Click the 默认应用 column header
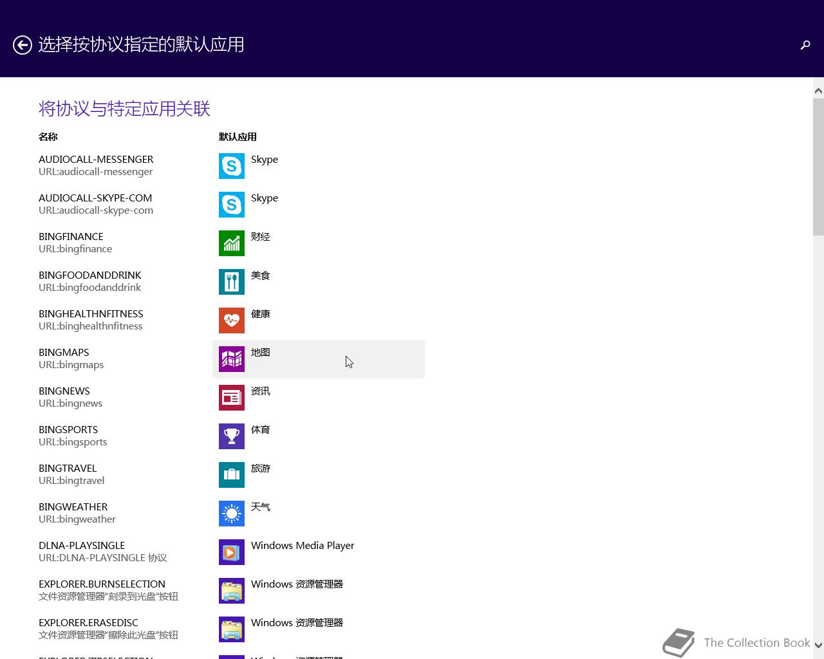The image size is (824, 659). pyautogui.click(x=238, y=136)
